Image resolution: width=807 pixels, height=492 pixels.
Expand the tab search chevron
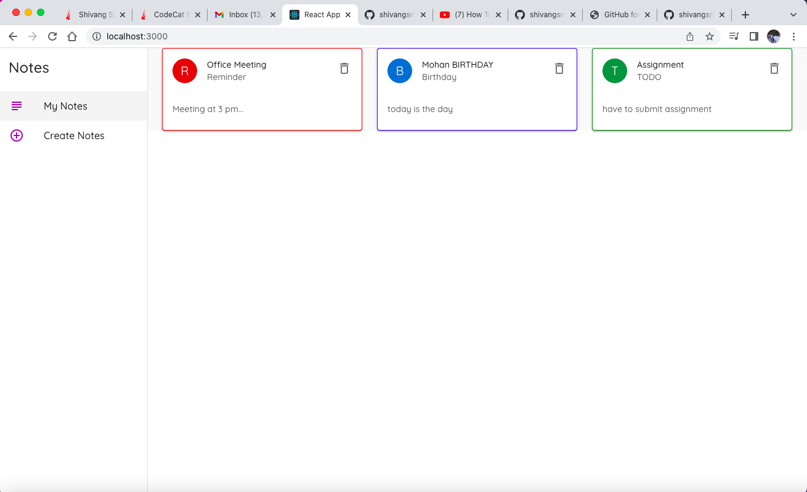793,14
